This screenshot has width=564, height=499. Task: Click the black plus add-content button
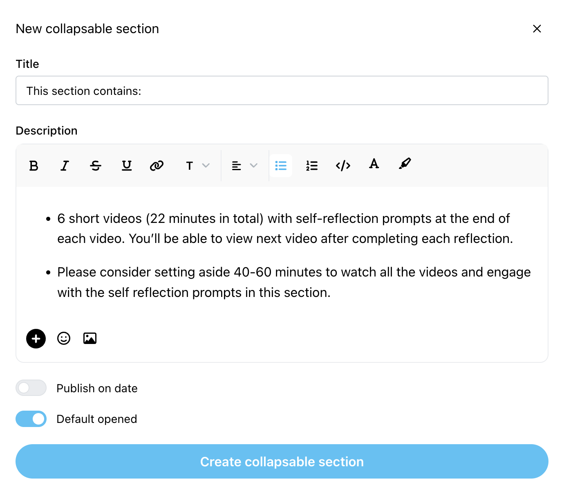36,339
